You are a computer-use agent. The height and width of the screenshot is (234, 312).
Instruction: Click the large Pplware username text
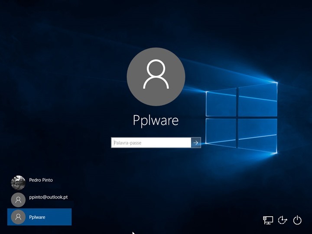click(x=156, y=120)
